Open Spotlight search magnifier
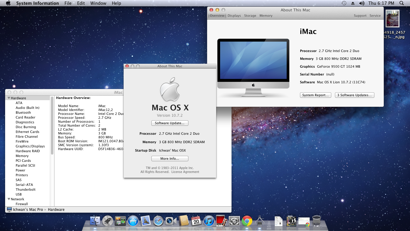The height and width of the screenshot is (231, 410). point(402,3)
